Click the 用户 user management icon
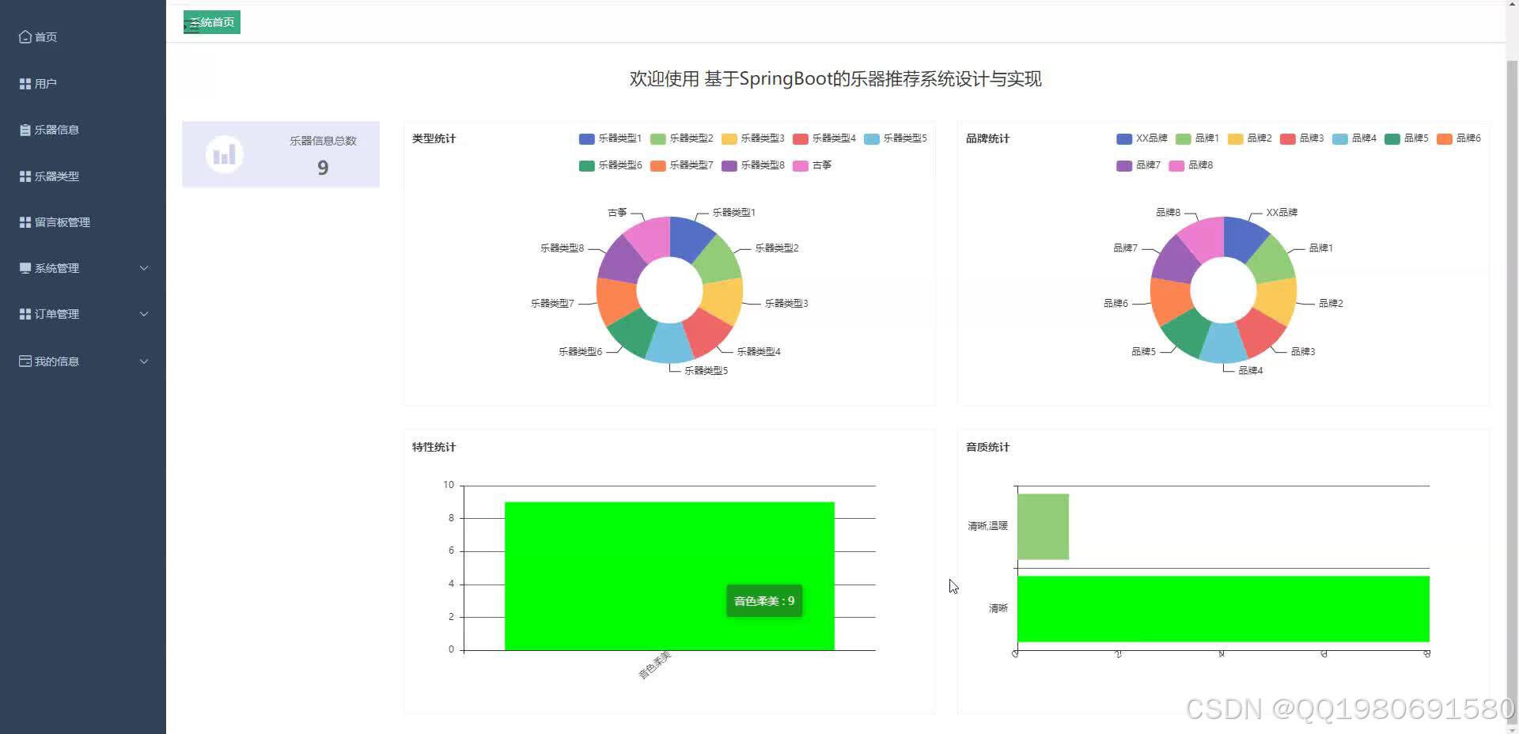1519x734 pixels. (24, 83)
